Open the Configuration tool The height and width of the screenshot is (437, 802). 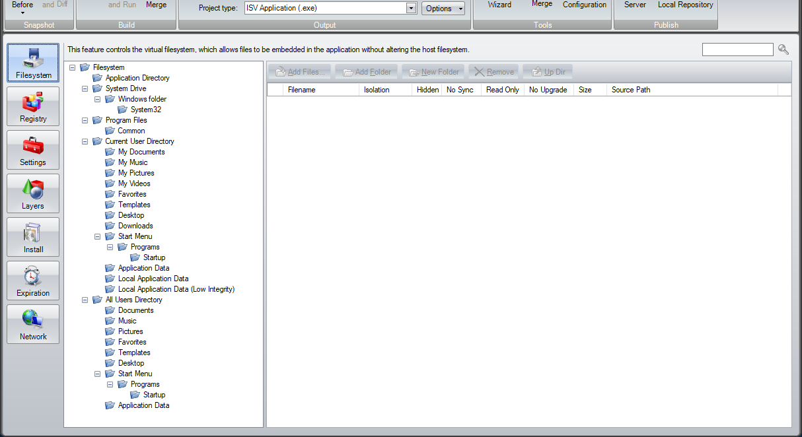(584, 5)
